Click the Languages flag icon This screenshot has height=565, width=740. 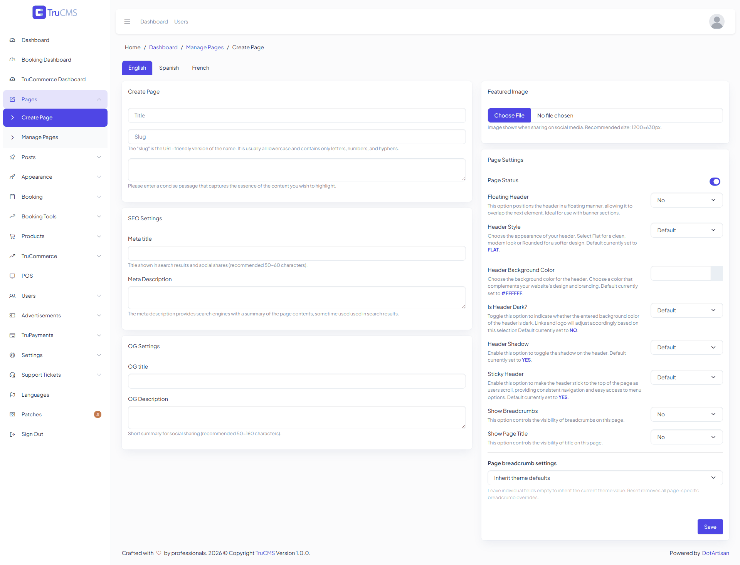[12, 395]
